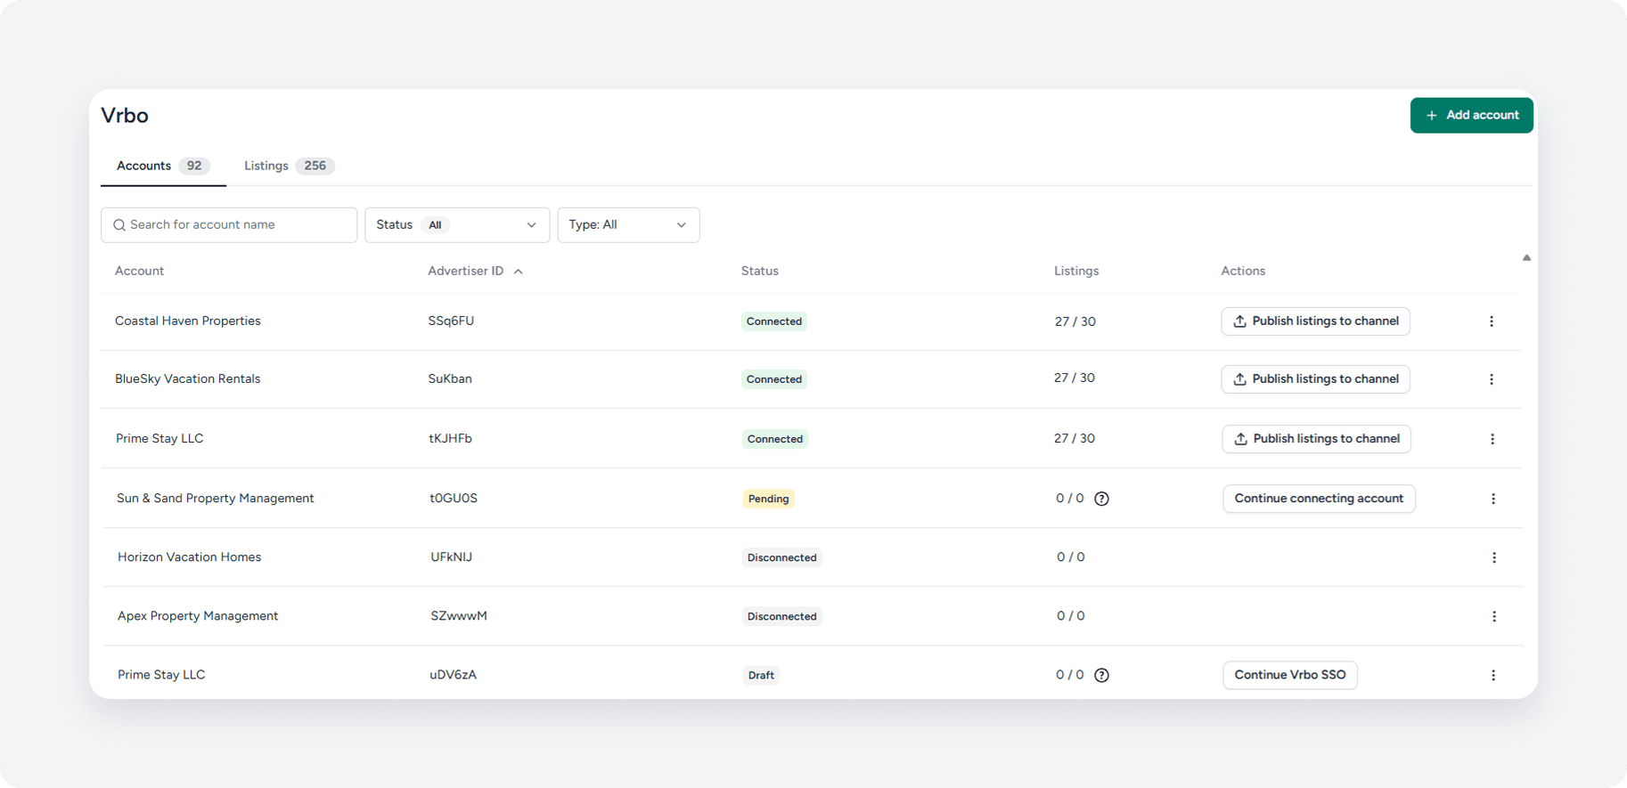Click advertiser ID SSq6FU
Screen dimensions: 1627x788
(451, 321)
